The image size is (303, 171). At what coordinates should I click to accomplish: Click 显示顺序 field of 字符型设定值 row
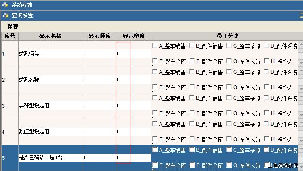(99, 105)
